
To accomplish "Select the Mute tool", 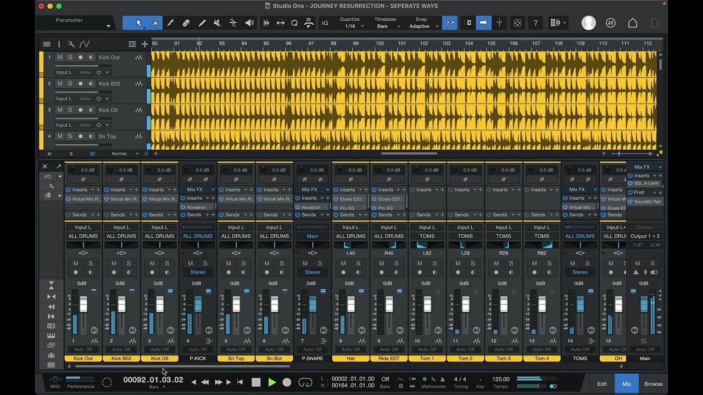I will point(217,23).
